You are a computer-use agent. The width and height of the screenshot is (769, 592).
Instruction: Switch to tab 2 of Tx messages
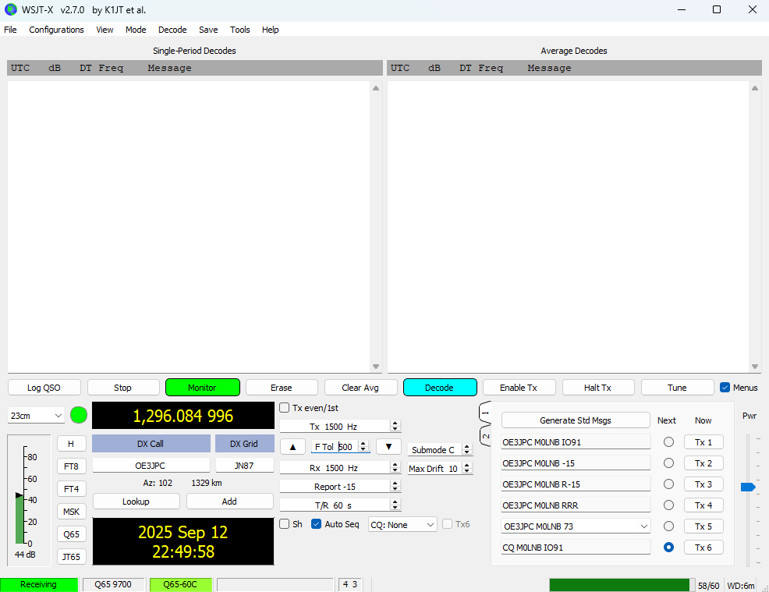click(x=485, y=436)
